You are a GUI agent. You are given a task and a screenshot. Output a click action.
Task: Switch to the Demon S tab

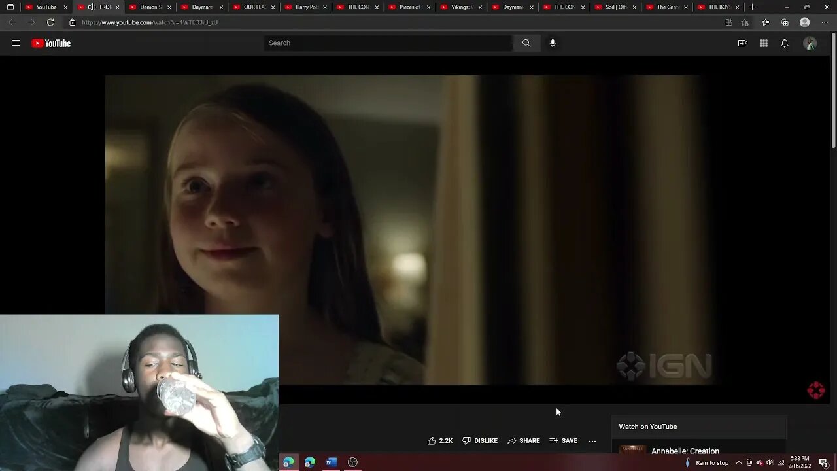(150, 7)
